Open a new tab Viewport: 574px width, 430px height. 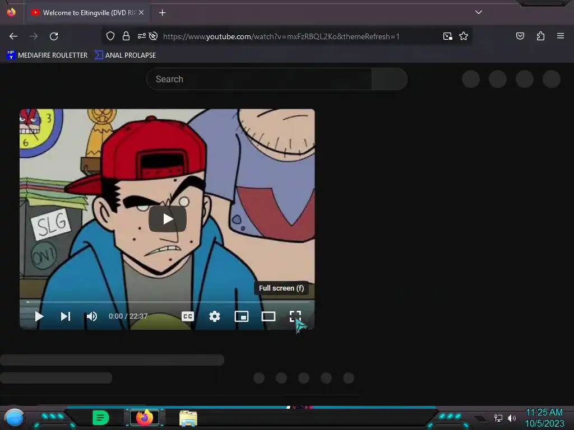click(x=162, y=13)
